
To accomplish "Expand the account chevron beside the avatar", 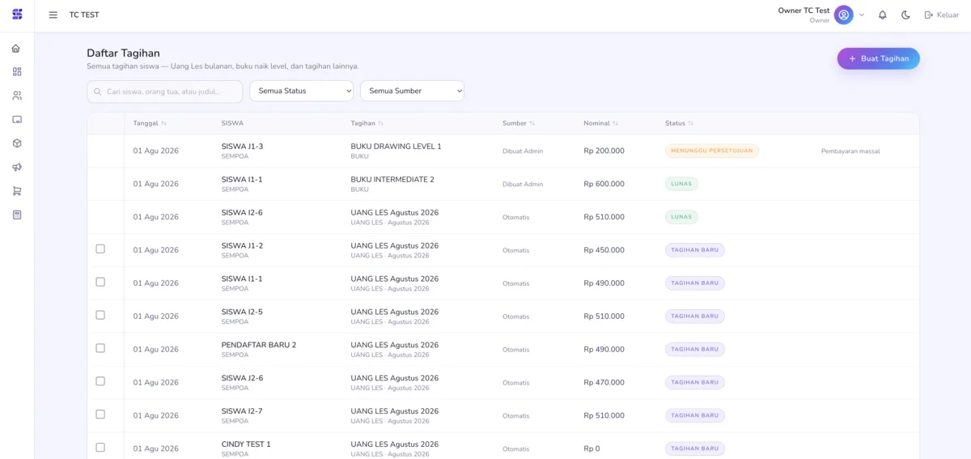I will pos(862,15).
